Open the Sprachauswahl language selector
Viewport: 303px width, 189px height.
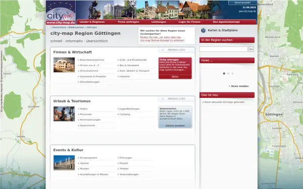242,3
